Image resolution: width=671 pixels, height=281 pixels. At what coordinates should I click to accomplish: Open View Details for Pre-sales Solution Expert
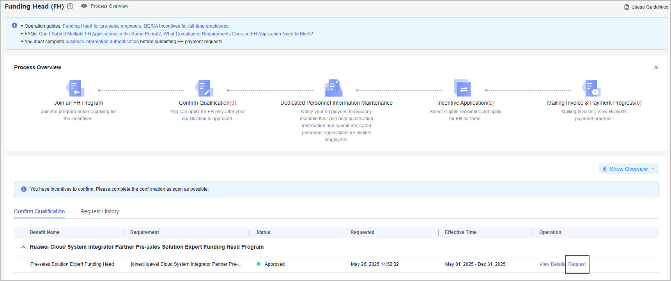tap(552, 264)
